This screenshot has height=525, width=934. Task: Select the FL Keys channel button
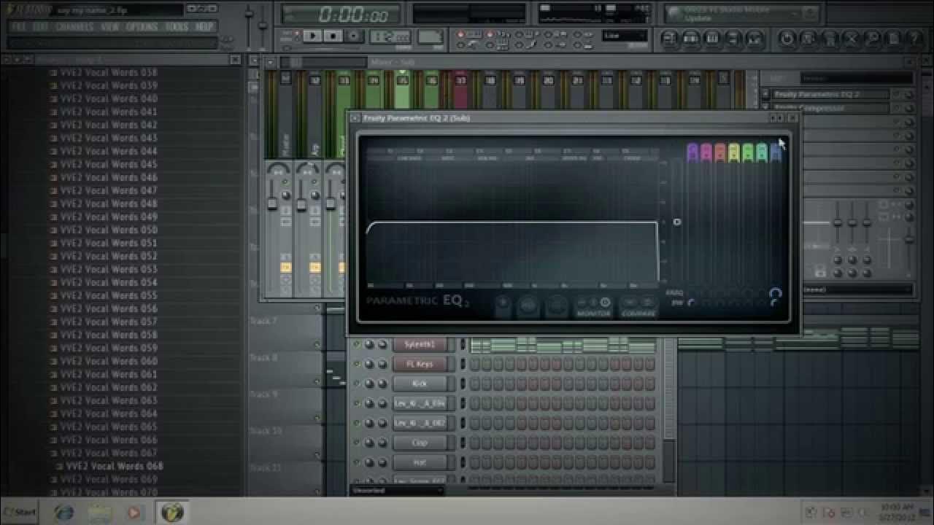pos(420,364)
